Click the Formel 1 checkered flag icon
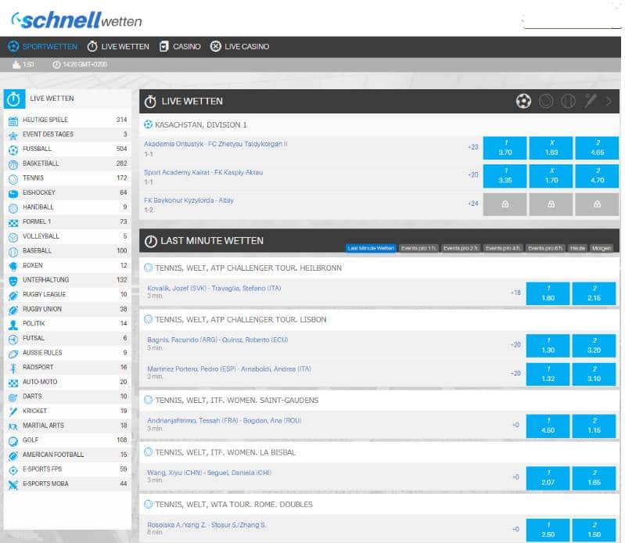 pyautogui.click(x=13, y=223)
